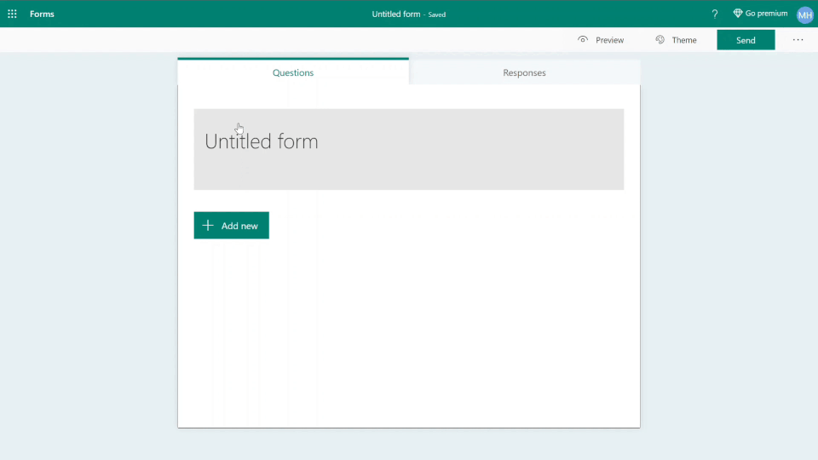The width and height of the screenshot is (818, 460).
Task: Click the plus icon on Add new
Action: 208,226
